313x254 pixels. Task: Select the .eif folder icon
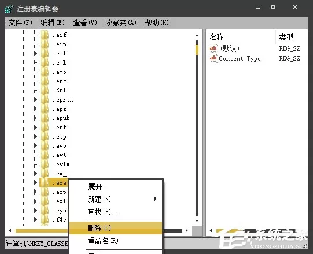(45, 35)
